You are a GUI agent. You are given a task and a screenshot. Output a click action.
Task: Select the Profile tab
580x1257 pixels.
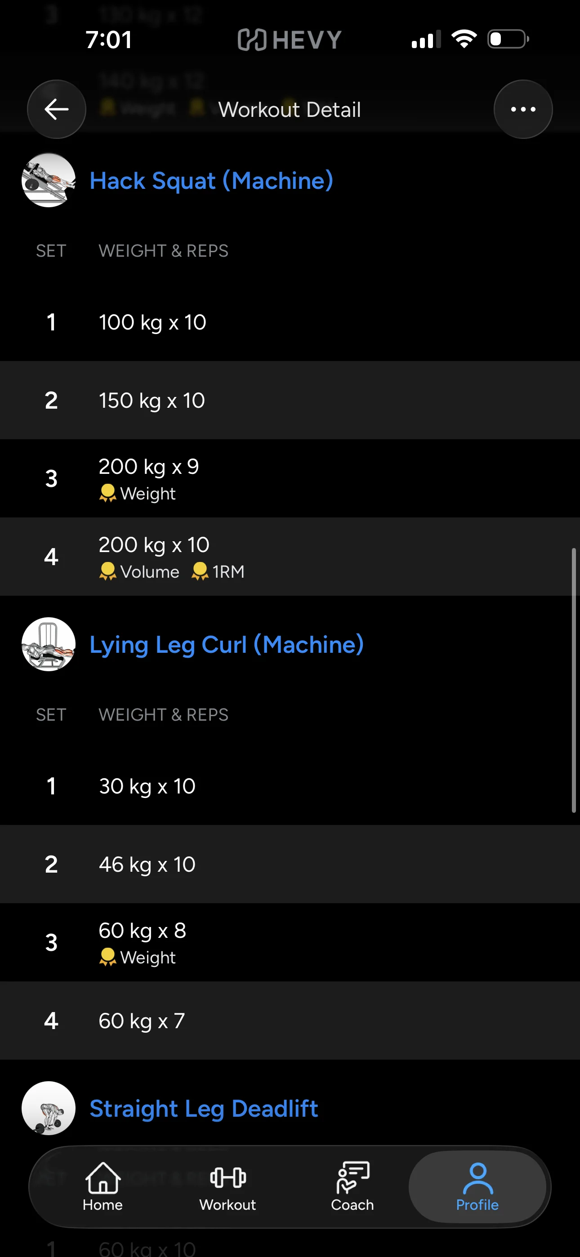(x=477, y=1187)
